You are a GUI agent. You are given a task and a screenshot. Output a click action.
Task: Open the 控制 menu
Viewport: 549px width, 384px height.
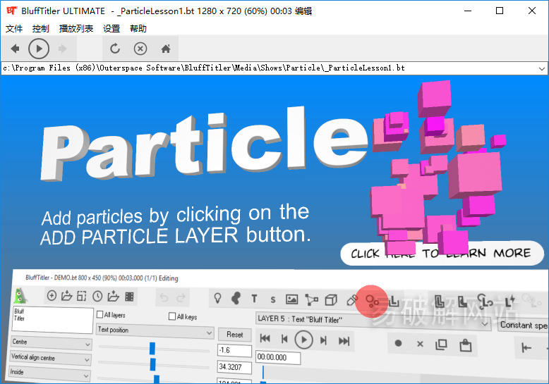click(41, 28)
